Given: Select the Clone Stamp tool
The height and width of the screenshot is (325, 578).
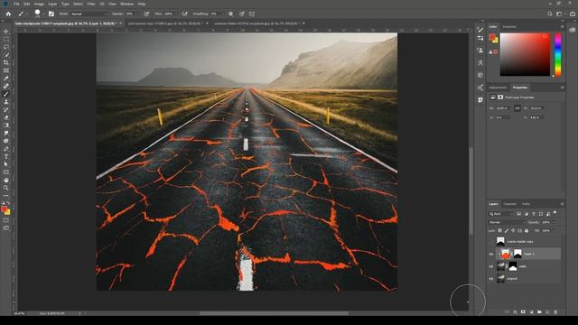Looking at the screenshot, I should (6, 102).
